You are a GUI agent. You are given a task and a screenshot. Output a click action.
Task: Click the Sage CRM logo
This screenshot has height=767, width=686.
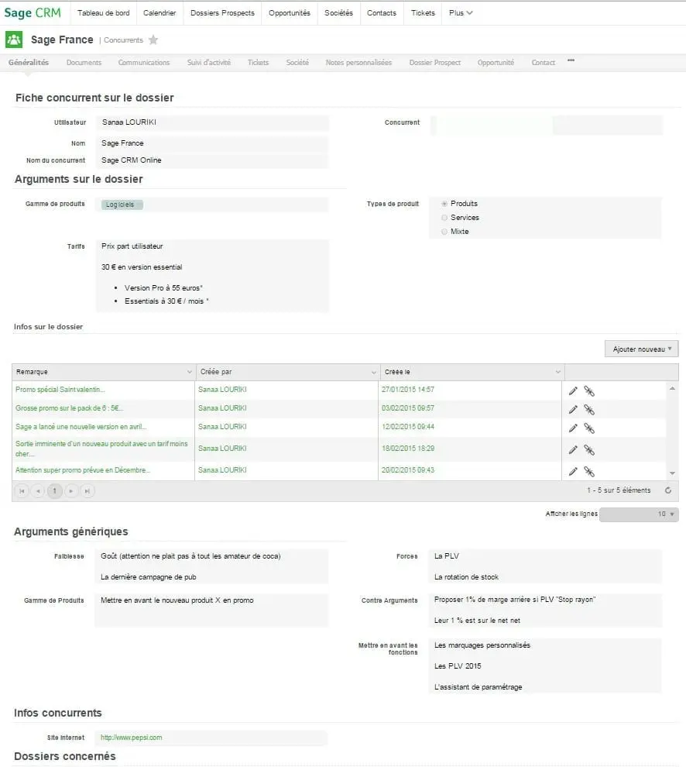(33, 12)
